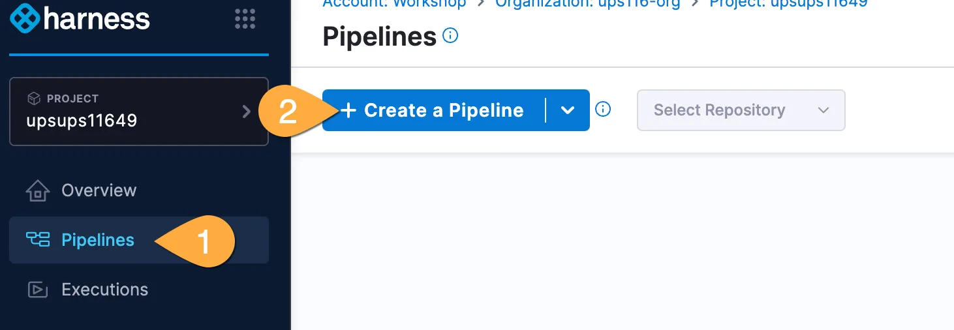This screenshot has width=954, height=330.
Task: Click the project cube icon
Action: pos(33,98)
